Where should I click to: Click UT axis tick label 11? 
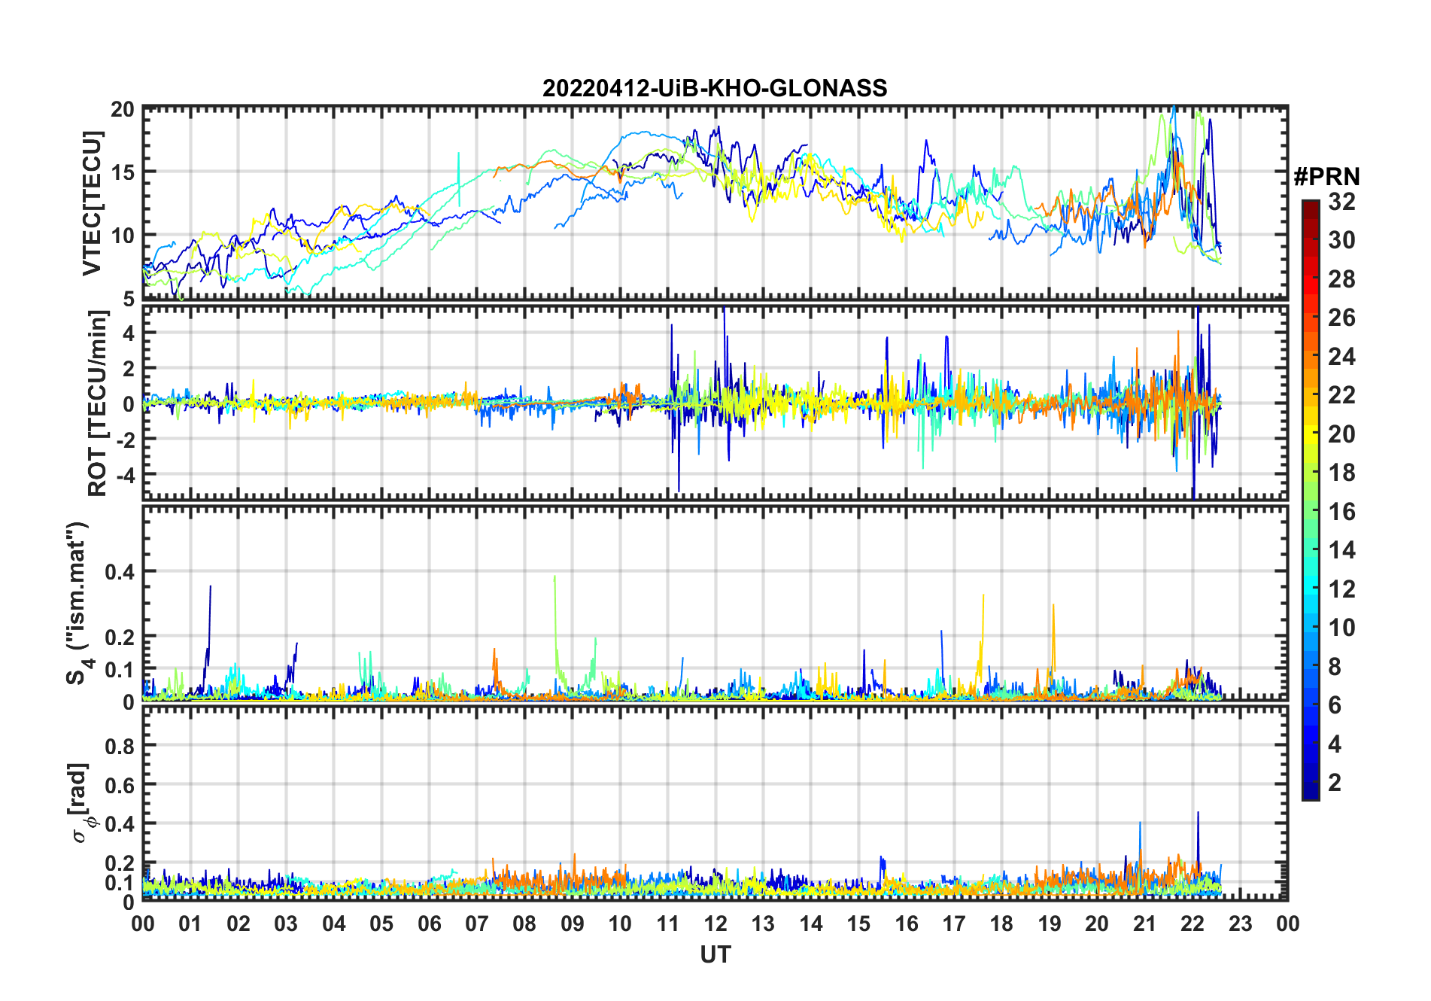pyautogui.click(x=668, y=923)
